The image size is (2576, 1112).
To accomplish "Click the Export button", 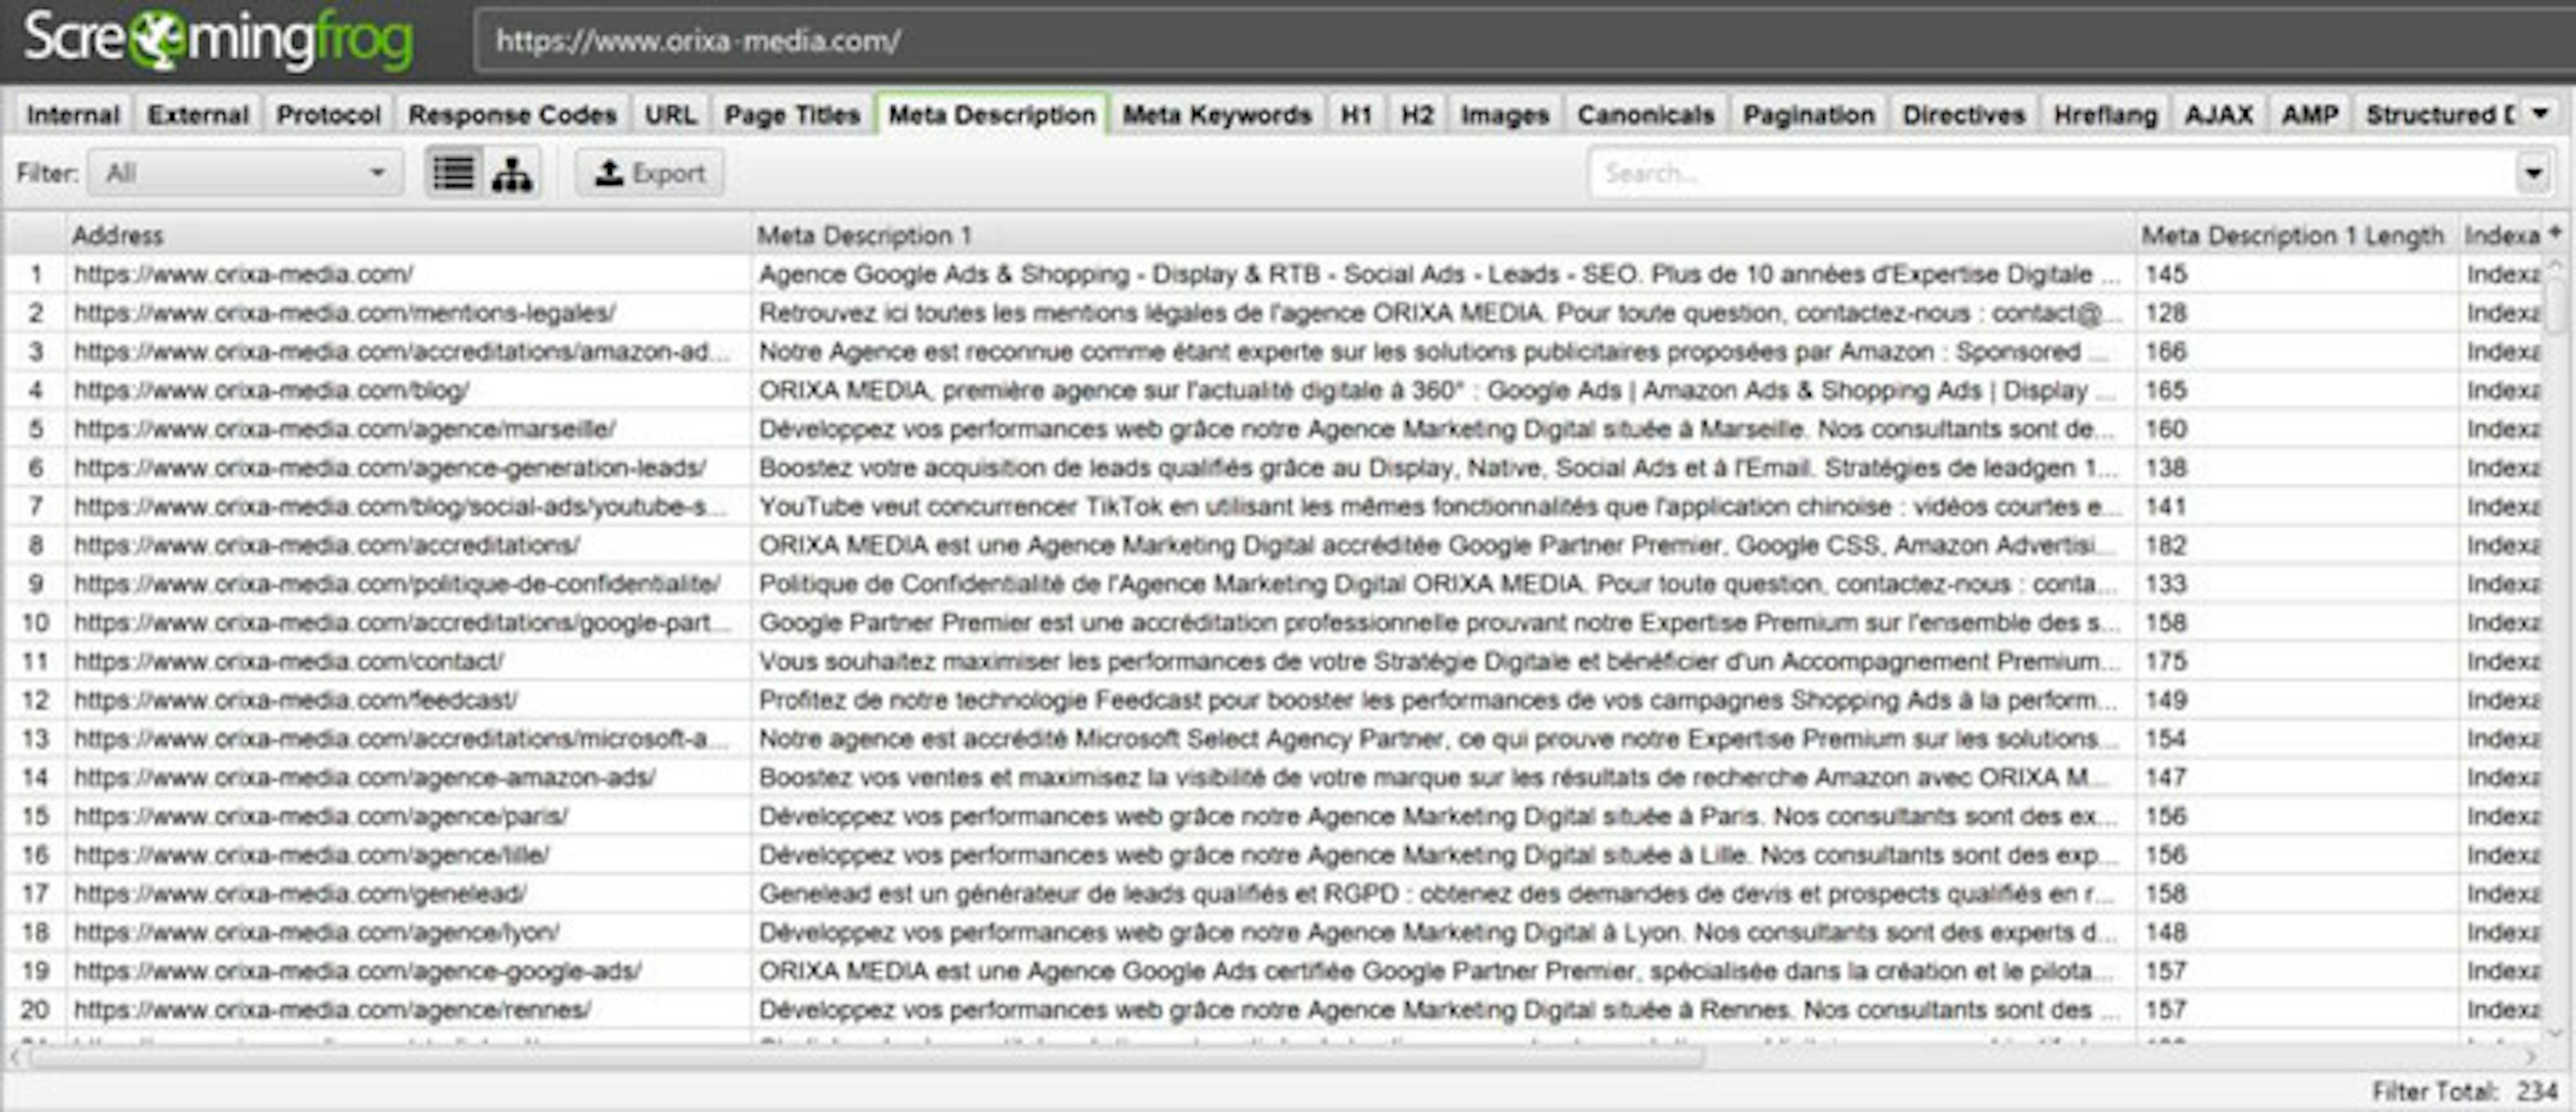I will [649, 174].
